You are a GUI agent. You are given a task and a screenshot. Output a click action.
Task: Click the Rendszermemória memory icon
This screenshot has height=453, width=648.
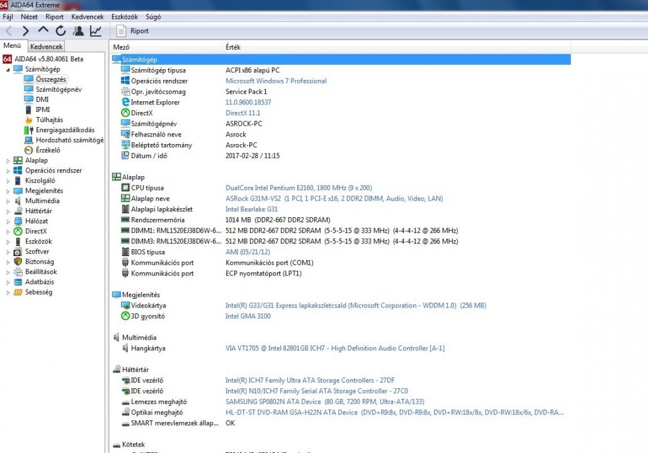(x=125, y=220)
